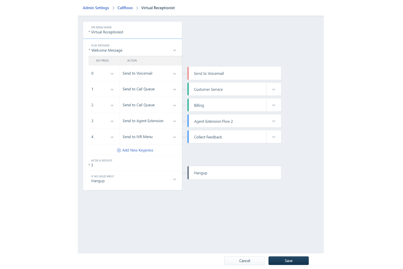Expand the Send to Agent Extension dropdown

(x=175, y=121)
